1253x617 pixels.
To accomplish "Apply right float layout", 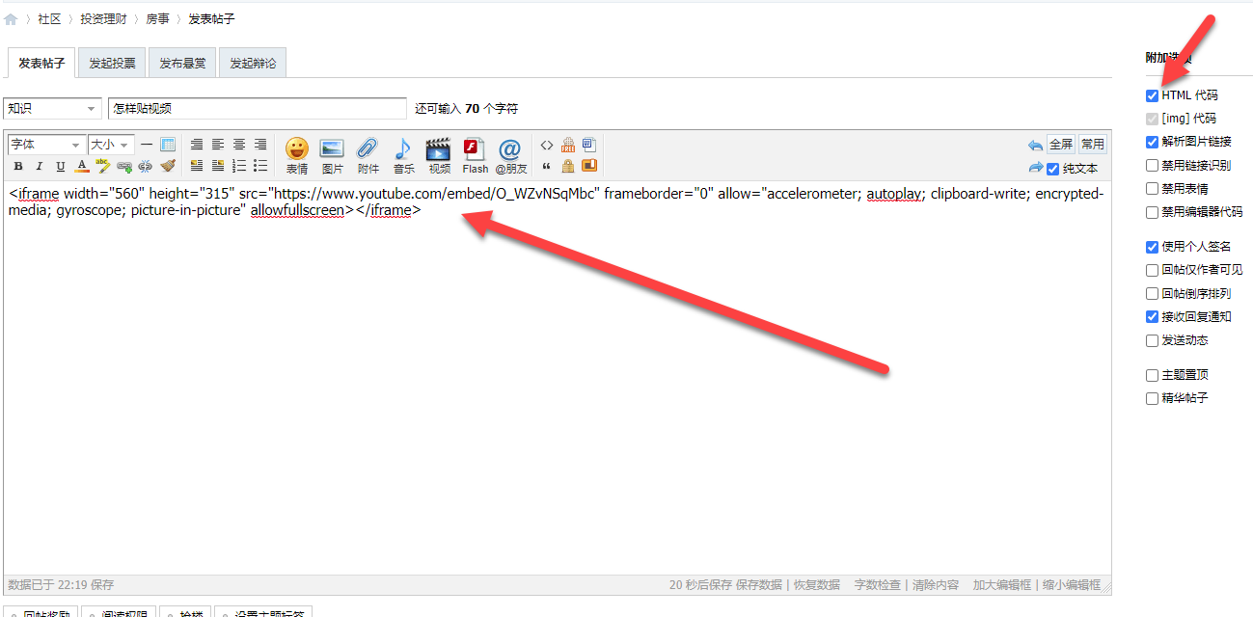I will pyautogui.click(x=218, y=166).
